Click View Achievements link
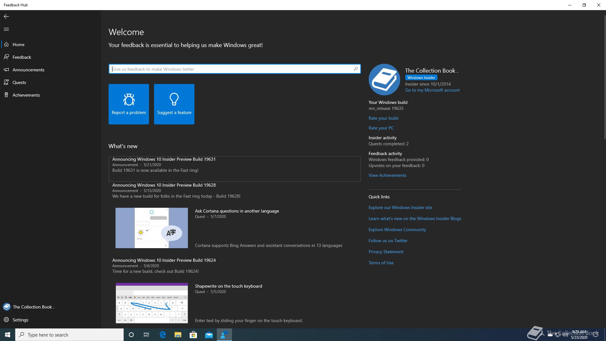The image size is (606, 341). click(387, 175)
